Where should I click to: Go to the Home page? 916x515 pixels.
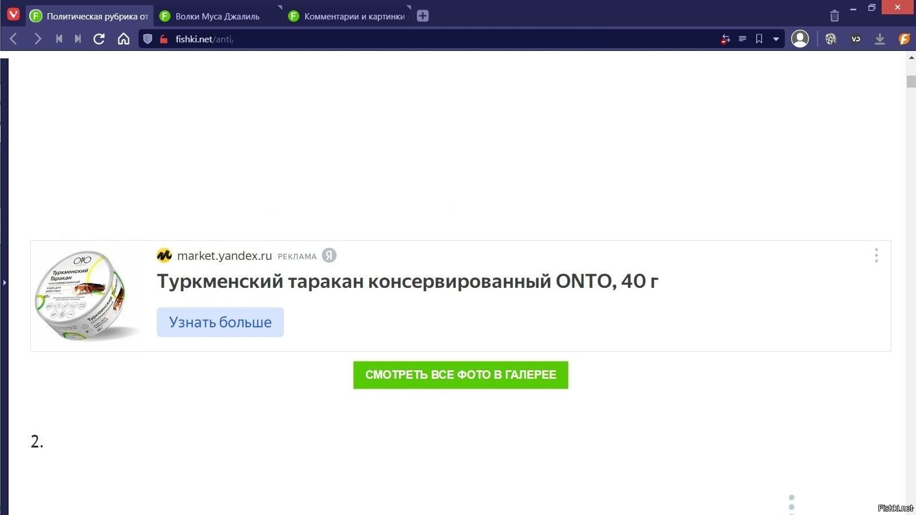124,39
